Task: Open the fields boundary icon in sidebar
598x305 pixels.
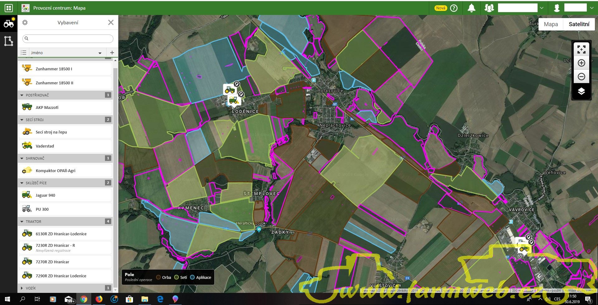Action: pos(9,41)
